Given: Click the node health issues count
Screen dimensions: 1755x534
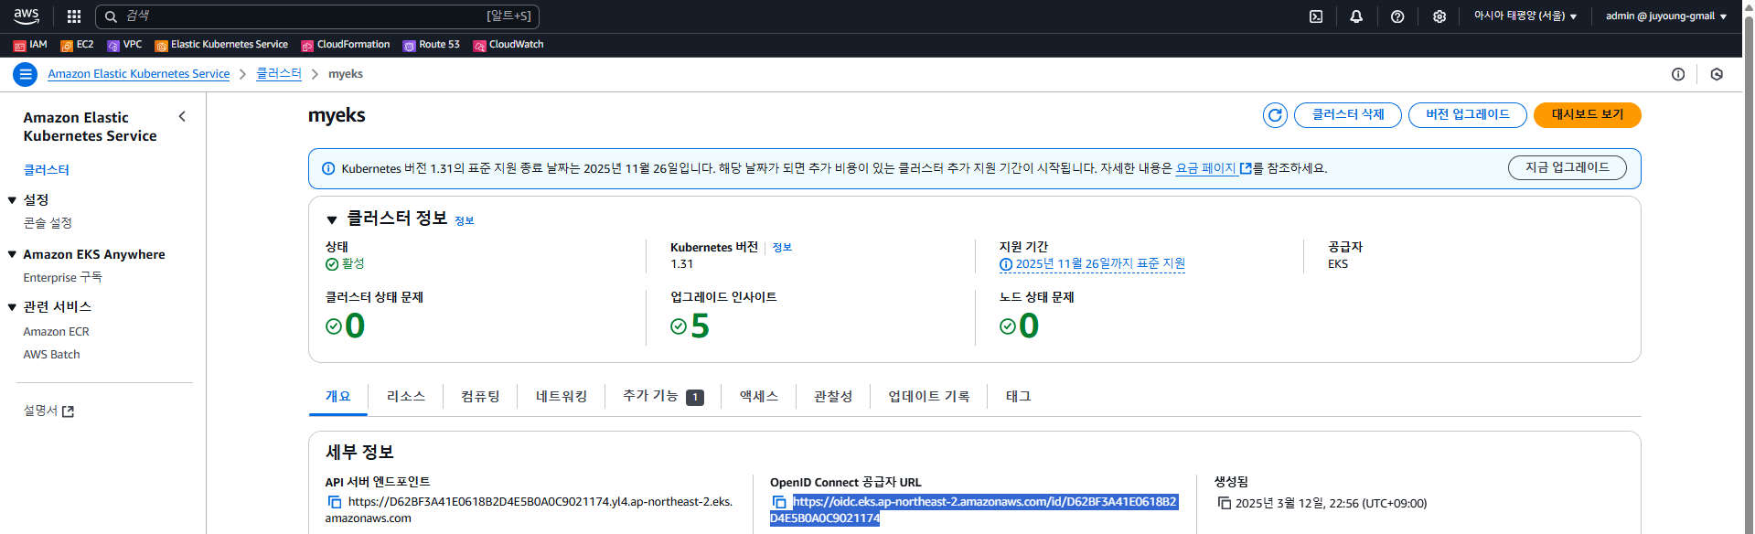Looking at the screenshot, I should [x=1029, y=326].
